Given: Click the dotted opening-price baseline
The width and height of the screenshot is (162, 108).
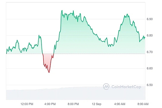Looking at the screenshot, I should [x=81, y=53].
